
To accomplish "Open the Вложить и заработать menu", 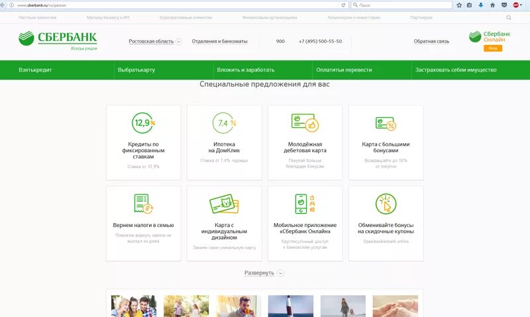I will coord(246,70).
